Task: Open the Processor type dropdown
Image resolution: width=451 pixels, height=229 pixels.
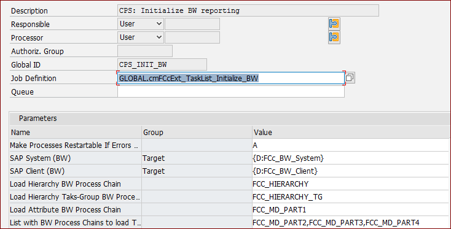Action: point(141,37)
